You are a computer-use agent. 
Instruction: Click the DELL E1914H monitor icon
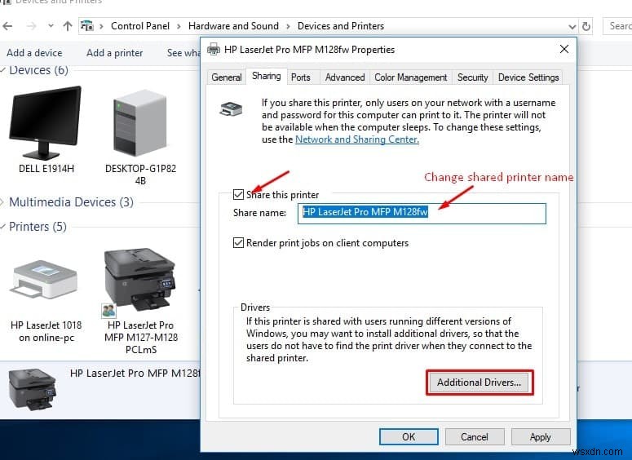[x=45, y=122]
